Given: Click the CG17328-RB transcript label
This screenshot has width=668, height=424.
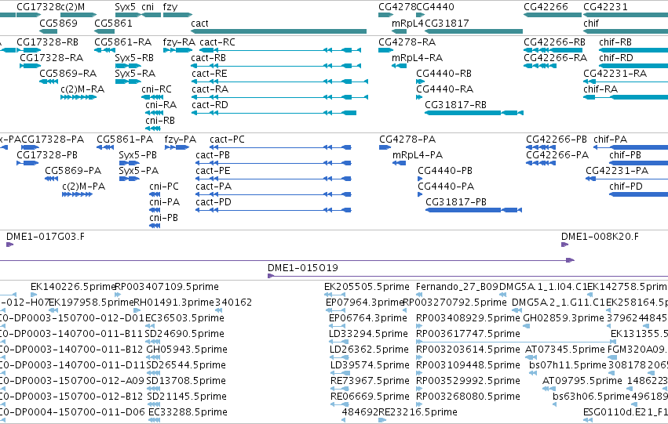Looking at the screenshot, I should (47, 42).
